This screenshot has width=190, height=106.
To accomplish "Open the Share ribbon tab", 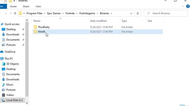I will click(26, 6).
